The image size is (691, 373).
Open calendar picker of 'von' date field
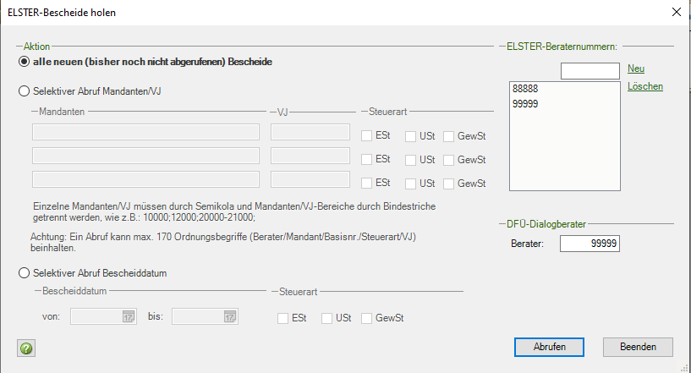tap(129, 316)
